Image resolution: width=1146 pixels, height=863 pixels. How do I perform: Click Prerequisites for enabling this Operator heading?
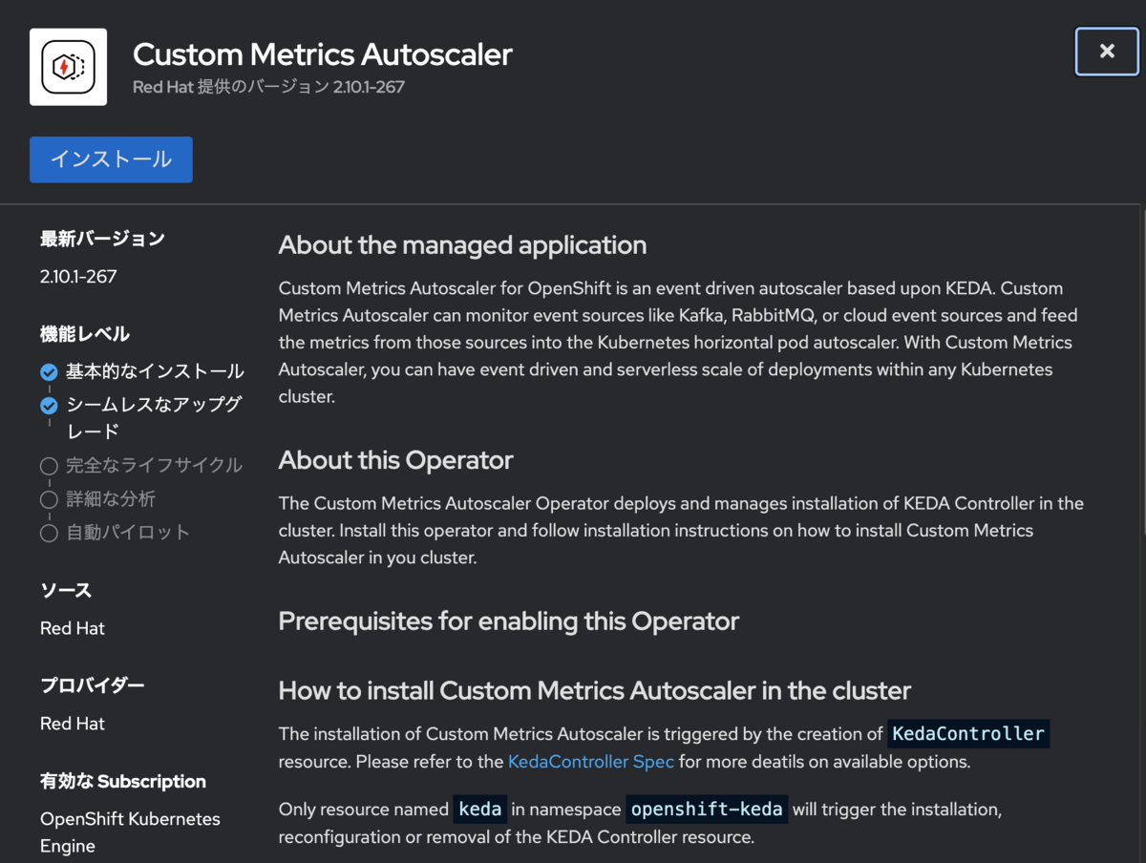coord(508,621)
